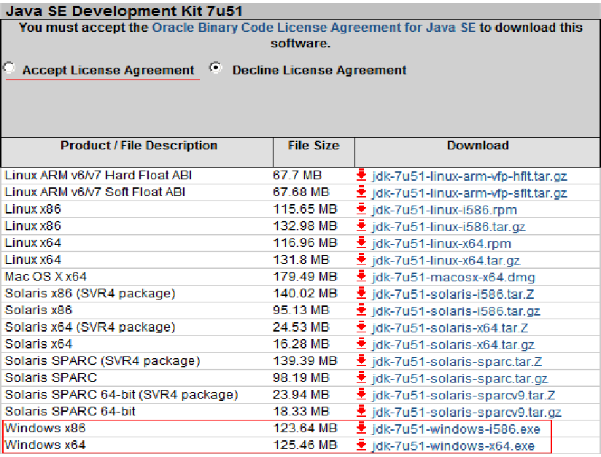Image resolution: width=601 pixels, height=457 pixels.
Task: Click the Solaris x86 (SVR4 package) description
Action: tap(90, 294)
